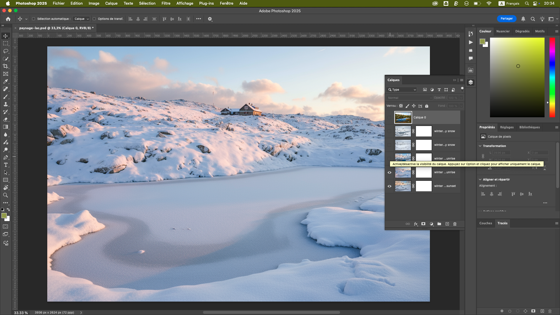560x315 pixels.
Task: Open the Type layer filter dropdown
Action: tap(402, 90)
